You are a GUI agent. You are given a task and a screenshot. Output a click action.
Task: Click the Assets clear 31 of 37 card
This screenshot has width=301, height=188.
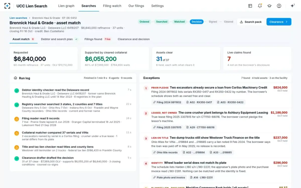tap(186, 58)
